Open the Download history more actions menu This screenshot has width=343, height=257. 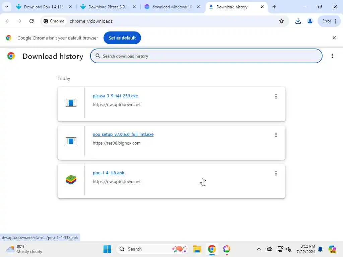point(332,56)
